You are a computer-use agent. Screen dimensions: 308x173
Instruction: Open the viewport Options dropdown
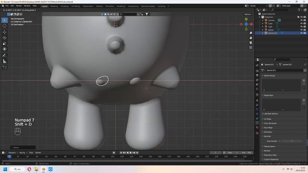[248, 14]
